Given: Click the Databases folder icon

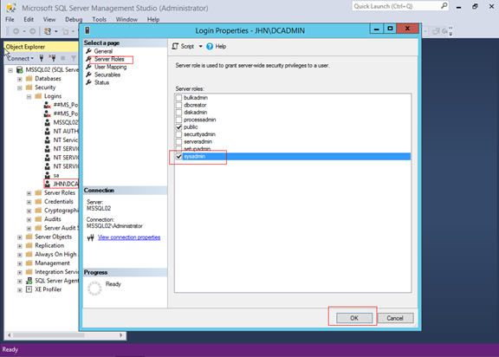Looking at the screenshot, I should point(29,79).
